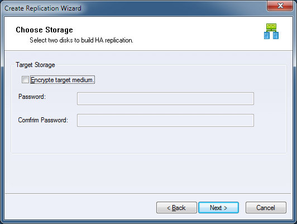Enable the Encrypte target medium checkbox
The image size is (297, 224).
tap(25, 80)
